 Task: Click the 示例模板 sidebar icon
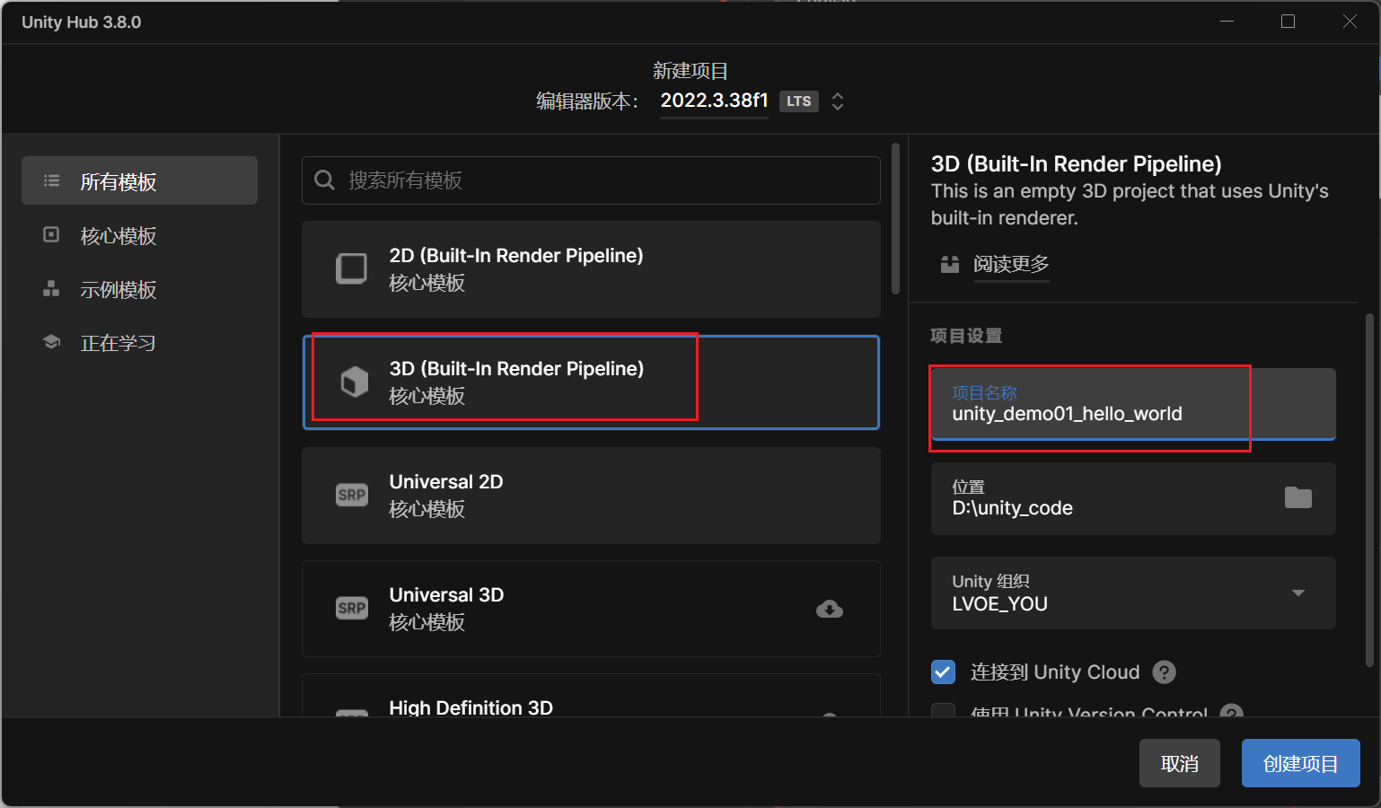(51, 289)
